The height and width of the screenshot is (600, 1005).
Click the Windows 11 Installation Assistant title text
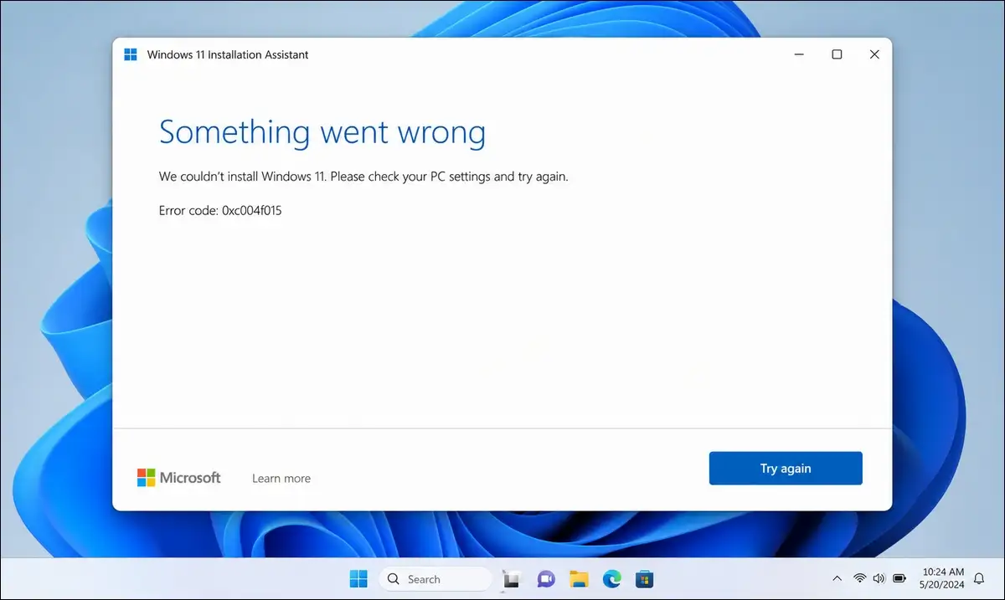[228, 54]
